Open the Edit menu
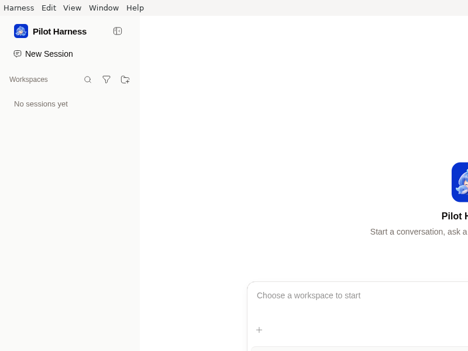468x351 pixels. click(x=49, y=8)
